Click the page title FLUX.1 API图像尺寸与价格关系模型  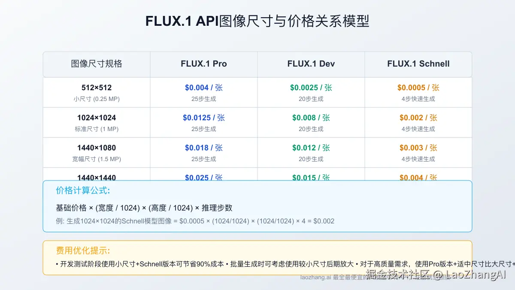click(x=257, y=20)
